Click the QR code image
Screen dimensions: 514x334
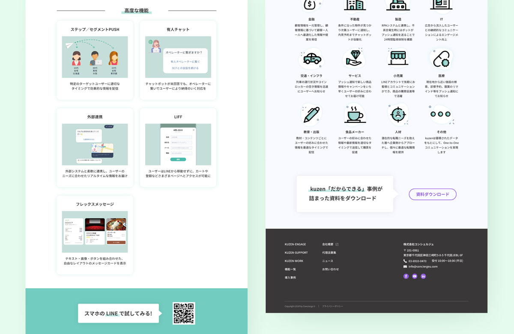click(x=184, y=313)
